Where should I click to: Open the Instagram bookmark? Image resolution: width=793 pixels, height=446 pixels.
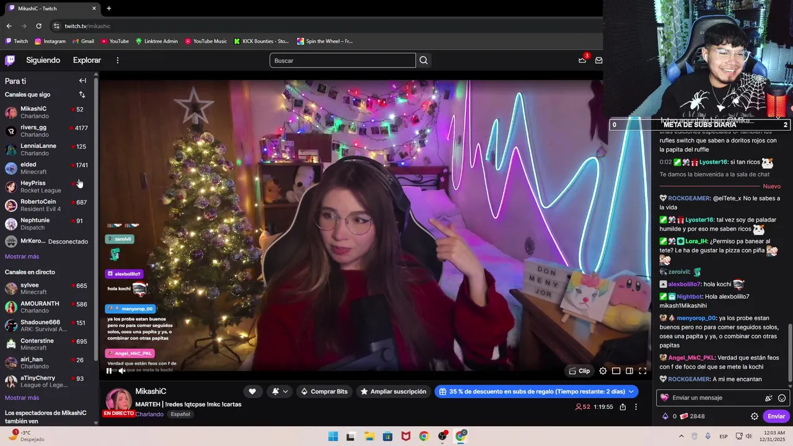pyautogui.click(x=50, y=42)
